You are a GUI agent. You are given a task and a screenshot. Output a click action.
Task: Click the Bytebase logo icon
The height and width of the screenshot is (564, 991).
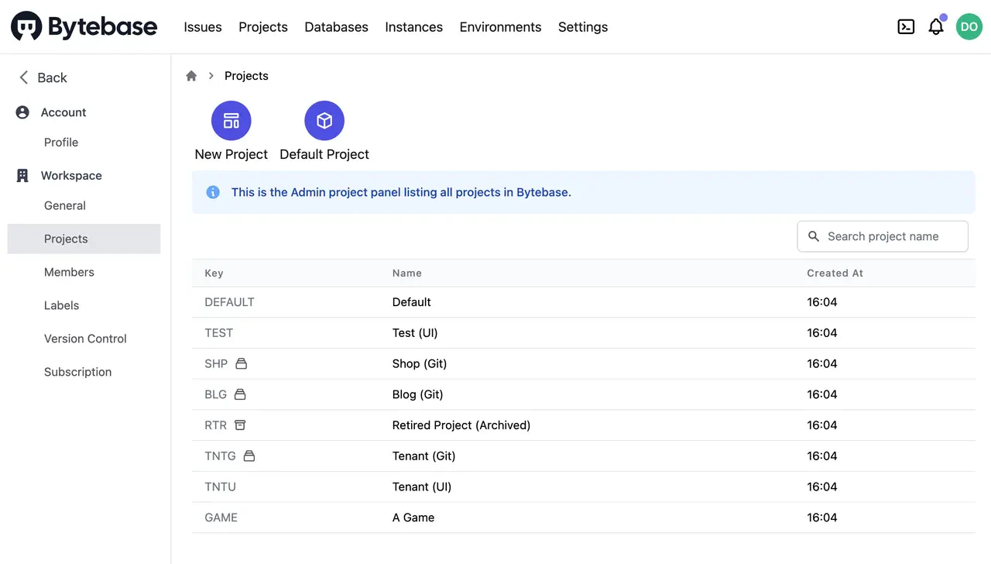[x=26, y=26]
